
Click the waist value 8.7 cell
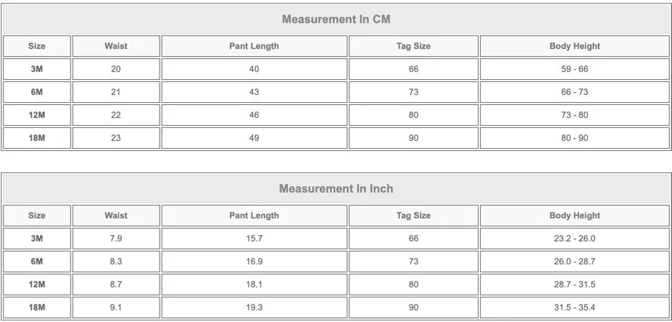click(x=116, y=285)
